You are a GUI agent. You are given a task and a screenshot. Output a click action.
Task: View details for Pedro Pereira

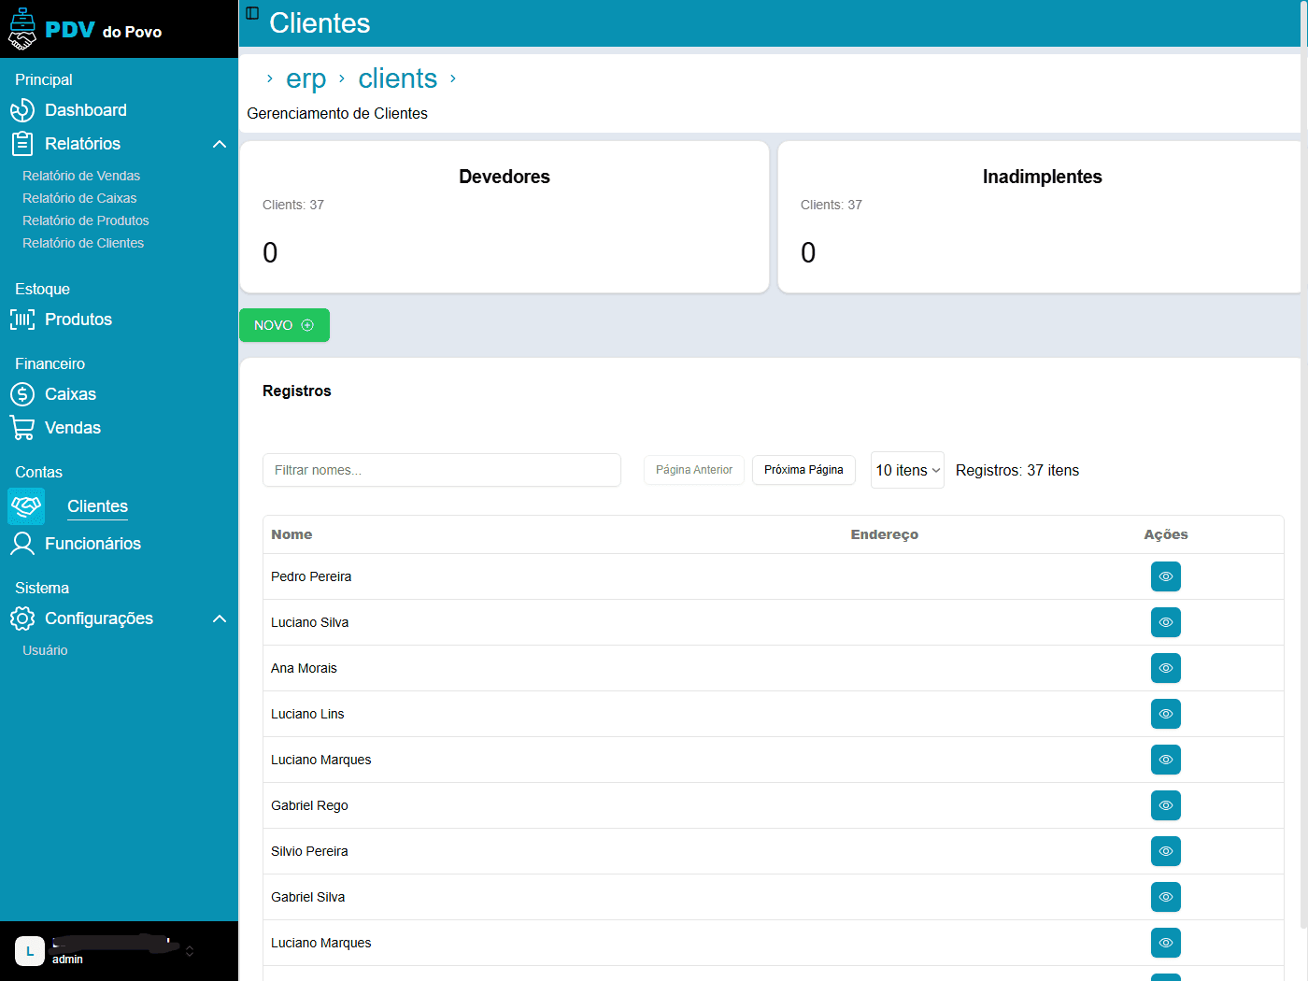click(x=1166, y=576)
